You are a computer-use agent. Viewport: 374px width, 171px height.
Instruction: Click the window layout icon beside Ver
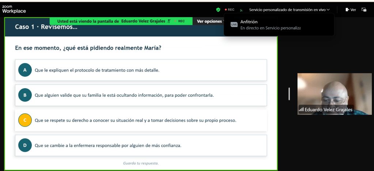(x=364, y=10)
